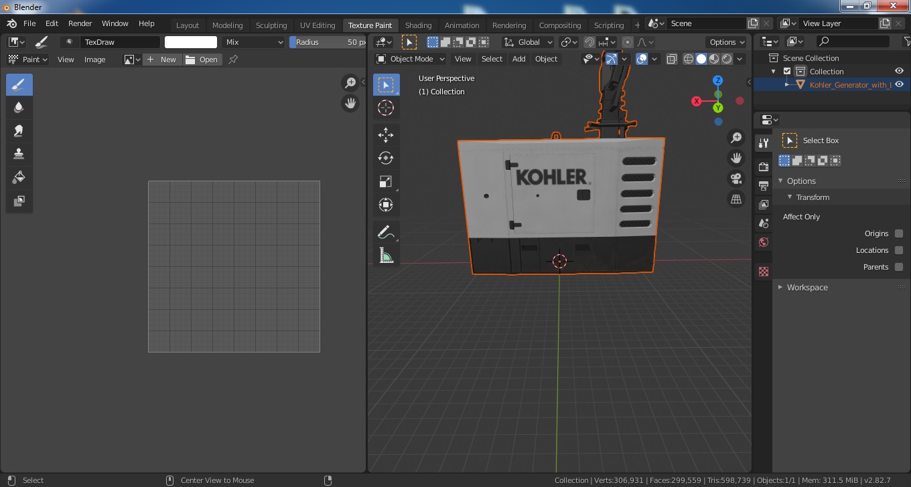911x487 pixels.
Task: Toggle the Collection exclude checkbox in outliner
Action: [787, 72]
